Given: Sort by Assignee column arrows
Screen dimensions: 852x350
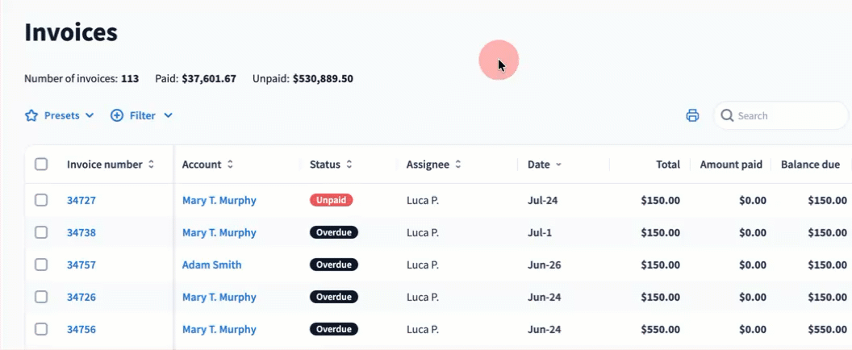Looking at the screenshot, I should (458, 165).
